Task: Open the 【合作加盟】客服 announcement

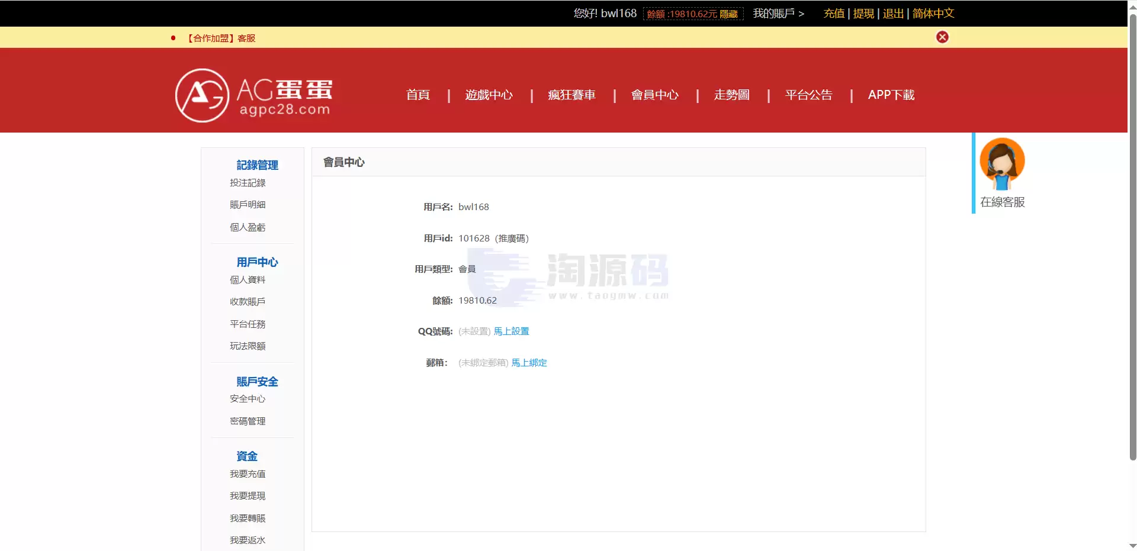Action: tap(220, 38)
